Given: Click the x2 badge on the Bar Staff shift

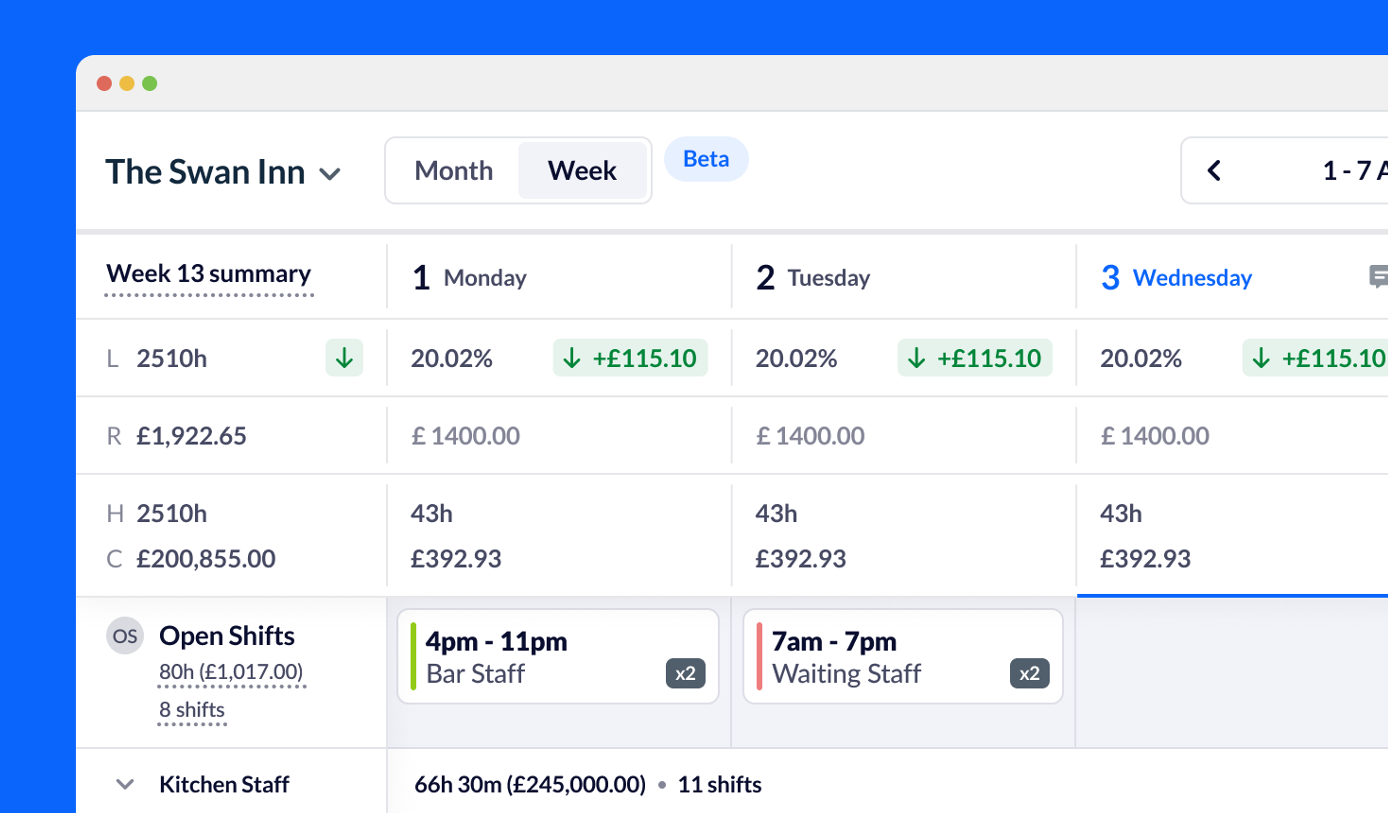Looking at the screenshot, I should pos(686,673).
